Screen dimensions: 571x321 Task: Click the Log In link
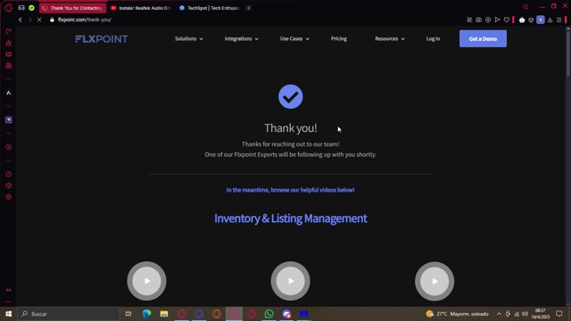click(x=433, y=38)
